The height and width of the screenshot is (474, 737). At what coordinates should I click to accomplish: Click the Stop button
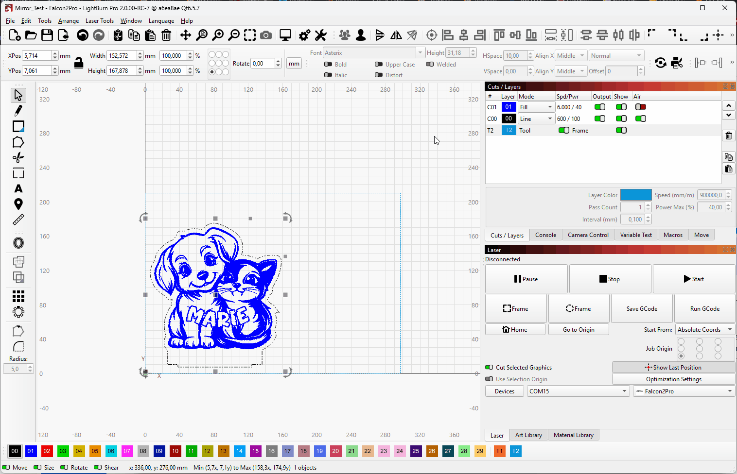point(610,279)
